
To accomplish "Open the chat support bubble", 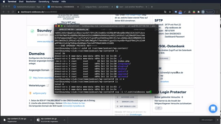I will pos(213,108).
